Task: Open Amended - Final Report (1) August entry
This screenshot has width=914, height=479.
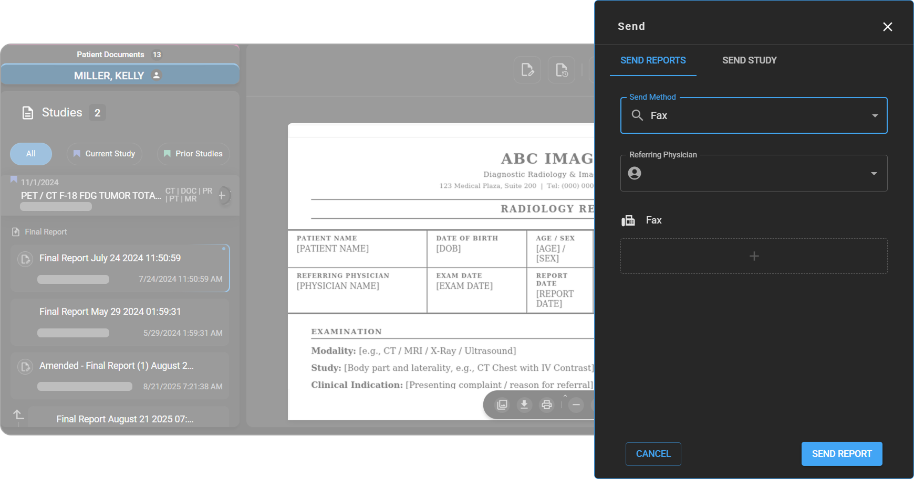Action: [x=120, y=376]
